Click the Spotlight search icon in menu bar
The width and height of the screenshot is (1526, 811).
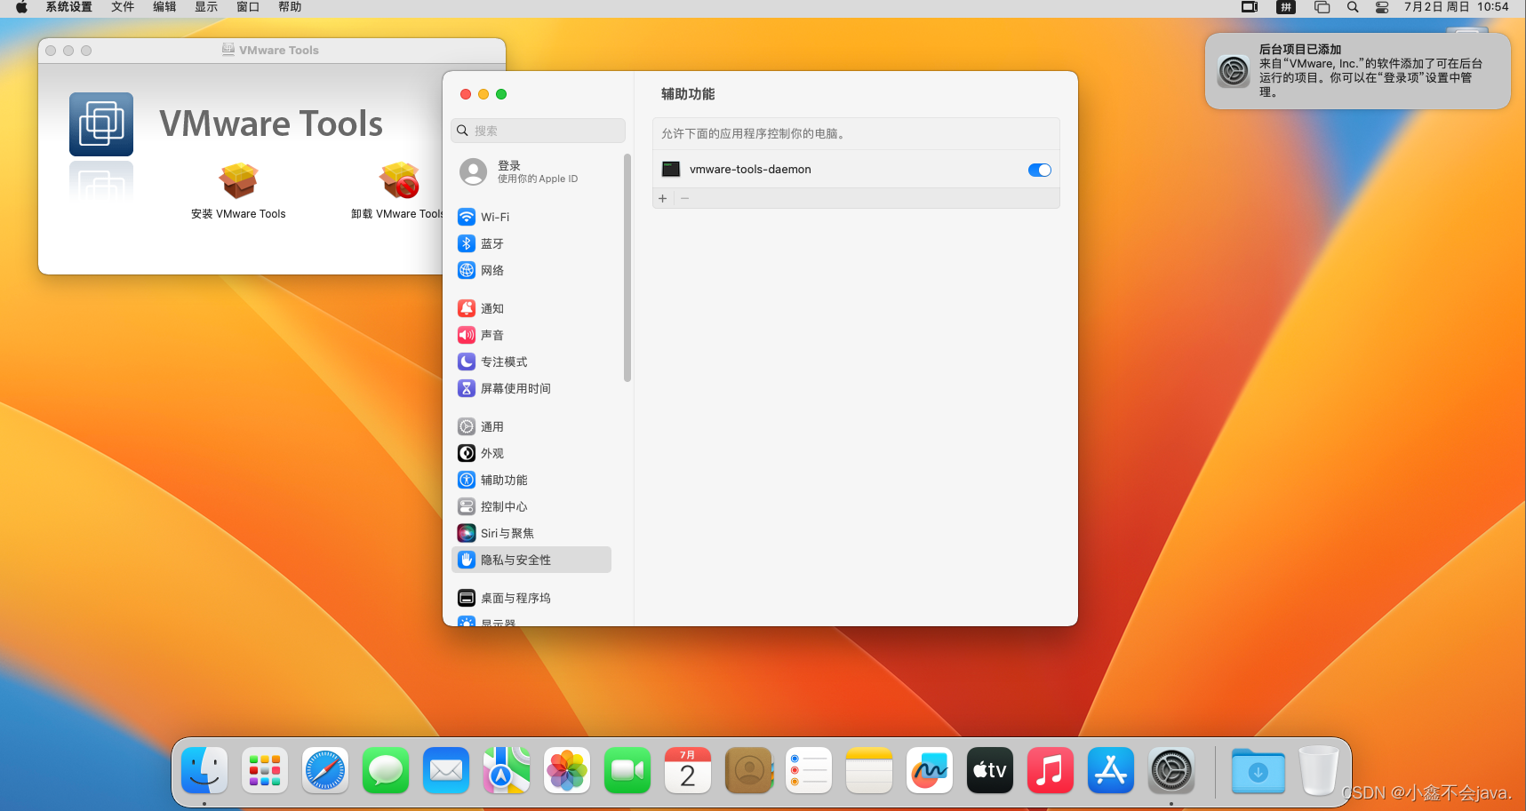click(1353, 7)
